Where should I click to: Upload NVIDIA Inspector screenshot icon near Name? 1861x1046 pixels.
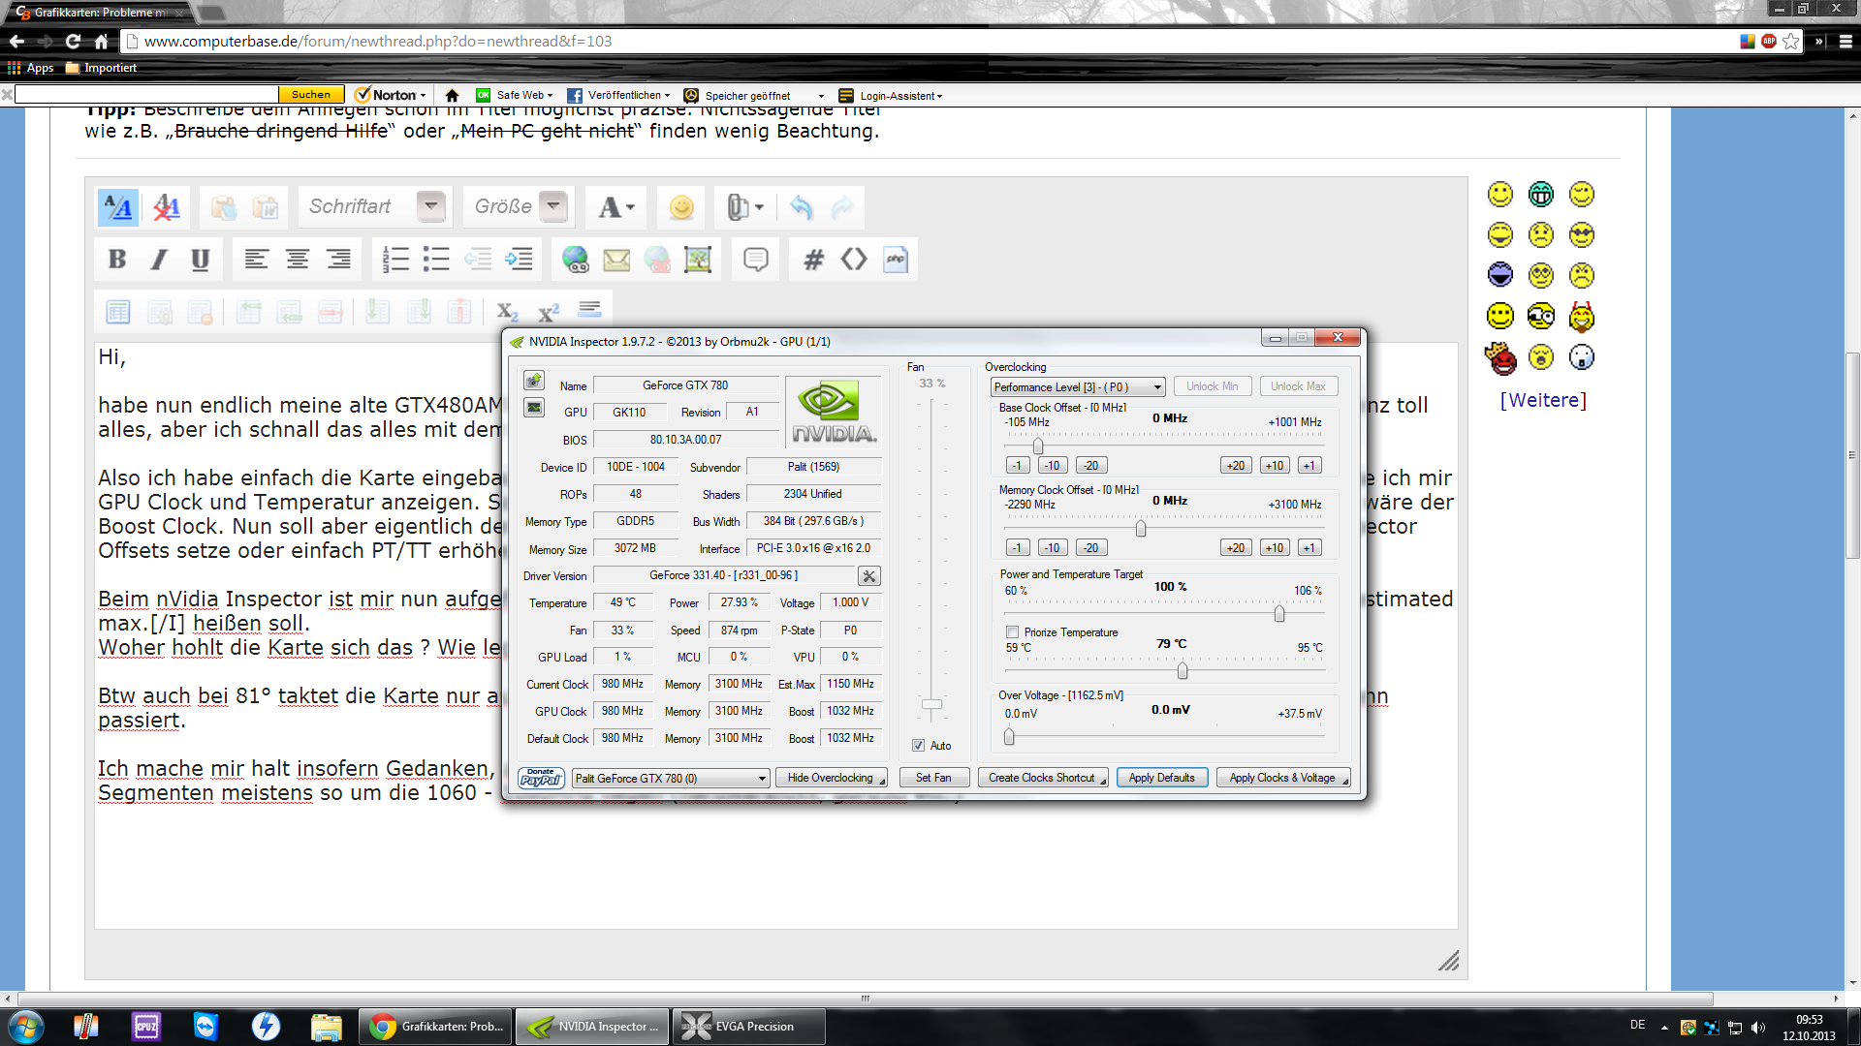(534, 380)
